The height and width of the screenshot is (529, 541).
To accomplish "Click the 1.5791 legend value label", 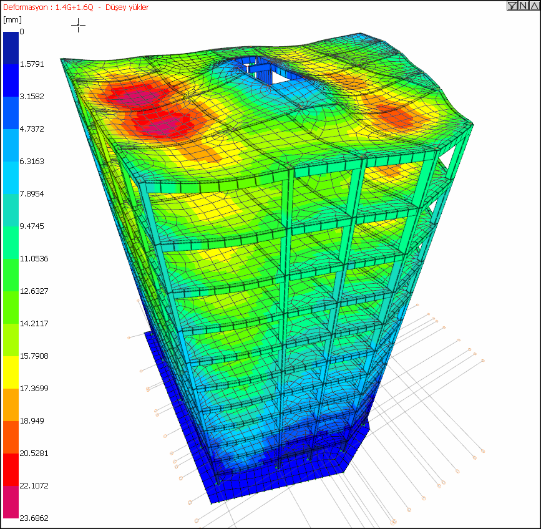I will [x=32, y=64].
